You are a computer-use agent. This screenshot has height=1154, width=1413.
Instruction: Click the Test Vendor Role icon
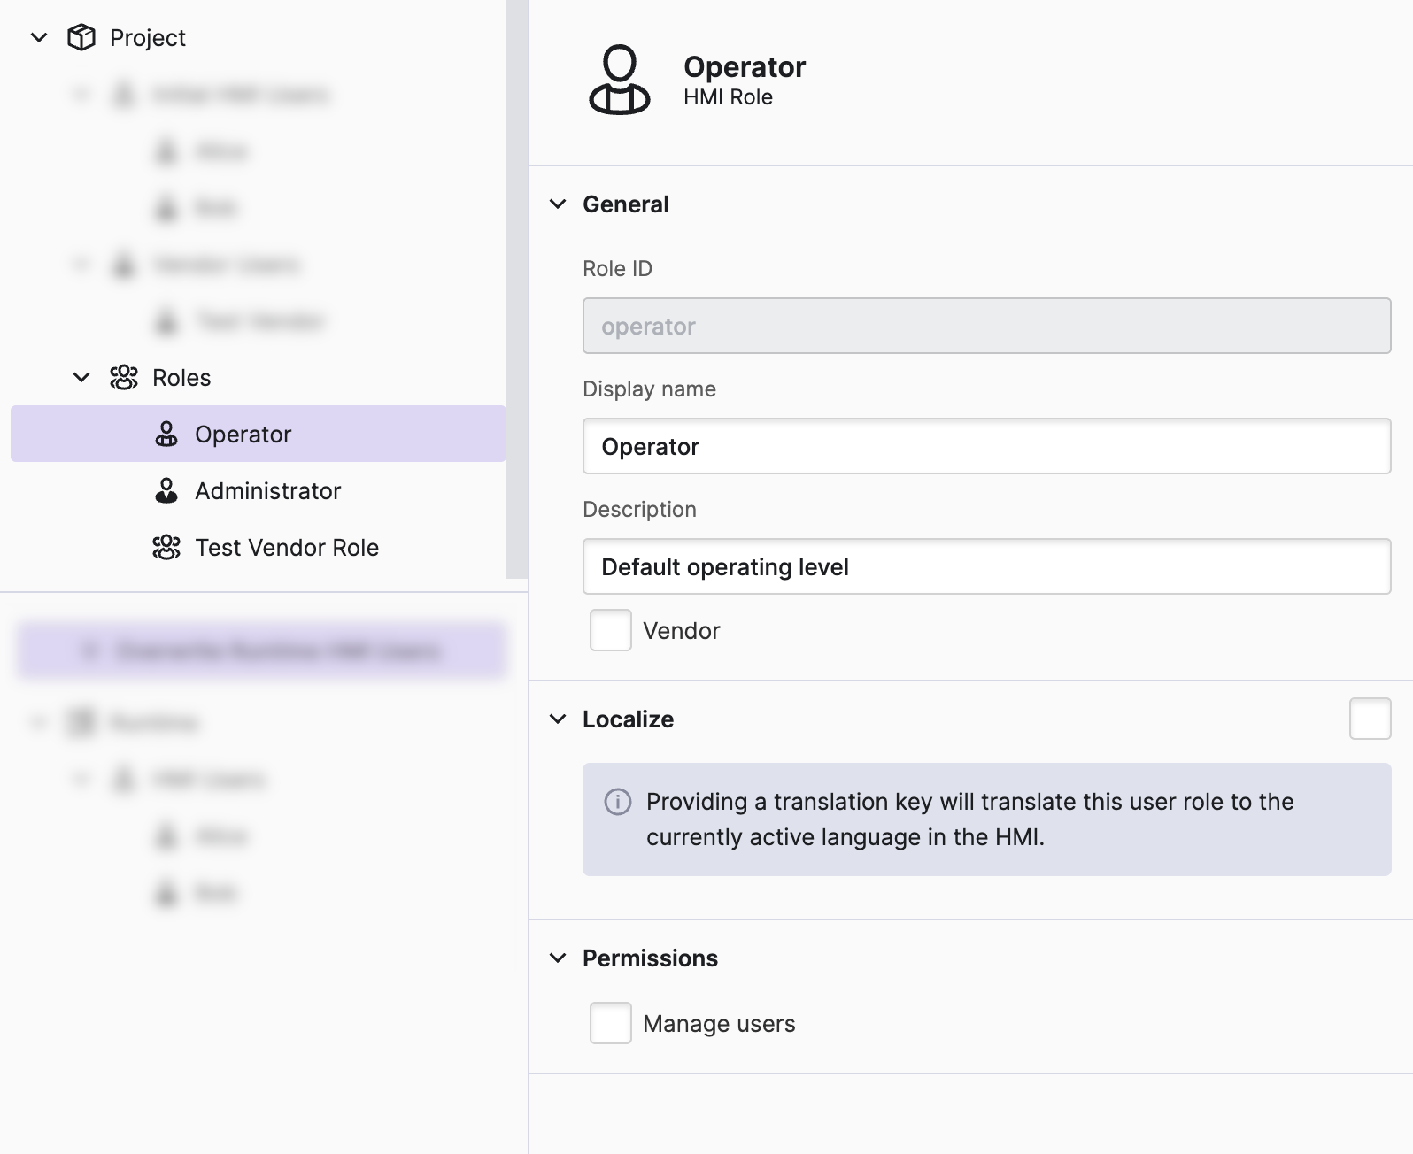coord(166,547)
